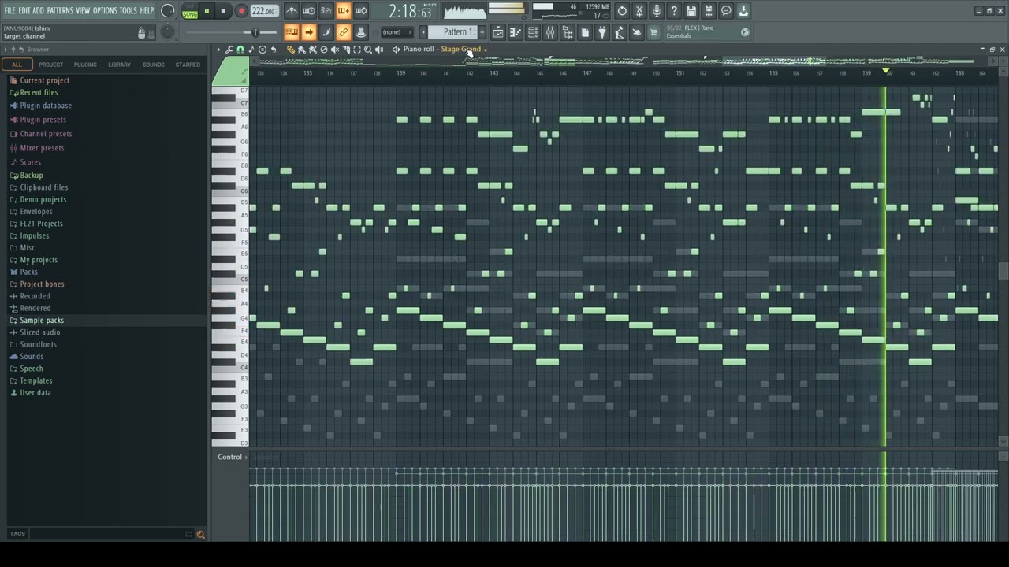Expand Current project folder

coord(44,80)
